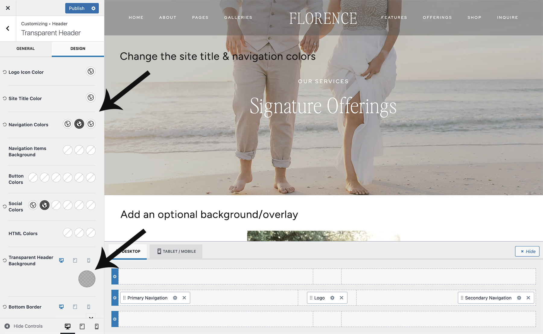Collapse sidebar with Hide Controls

[x=24, y=326]
